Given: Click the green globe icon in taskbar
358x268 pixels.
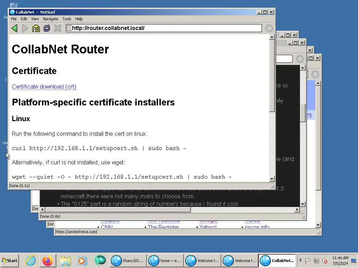Looking at the screenshot, I should click(100, 260).
